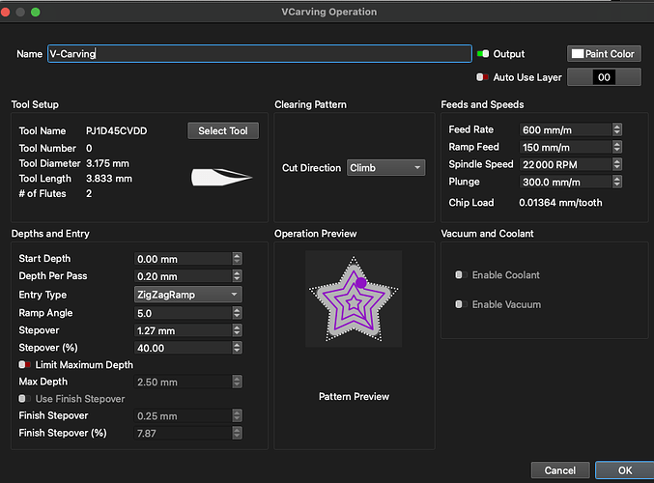
Task: Click the V-bit tool shape icon
Action: point(222,178)
